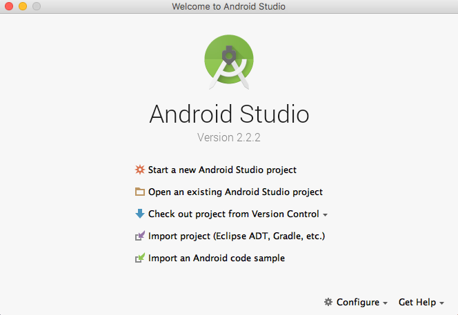Click the green arrow import code sample icon

(x=140, y=258)
